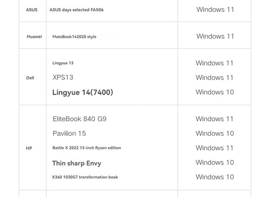The image size is (270, 197).
Task: Select the MateBook142020 style model text
Action: 74,37
